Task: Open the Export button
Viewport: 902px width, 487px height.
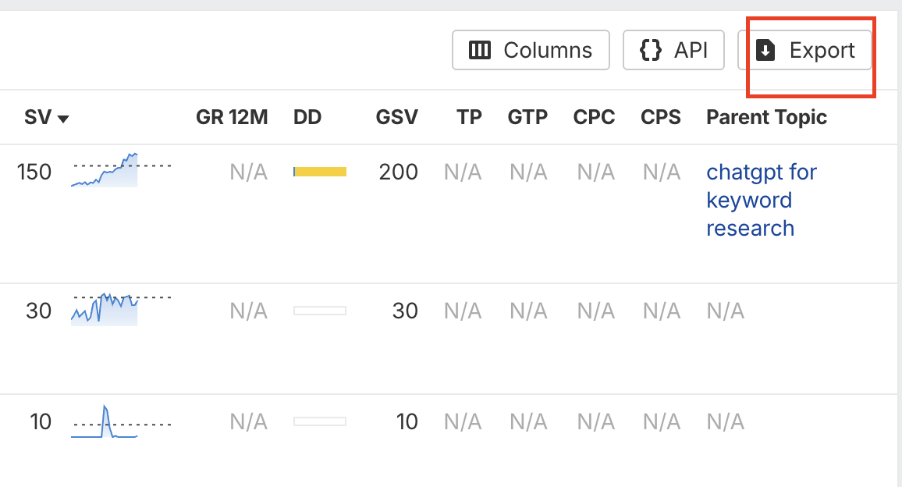Action: point(804,50)
